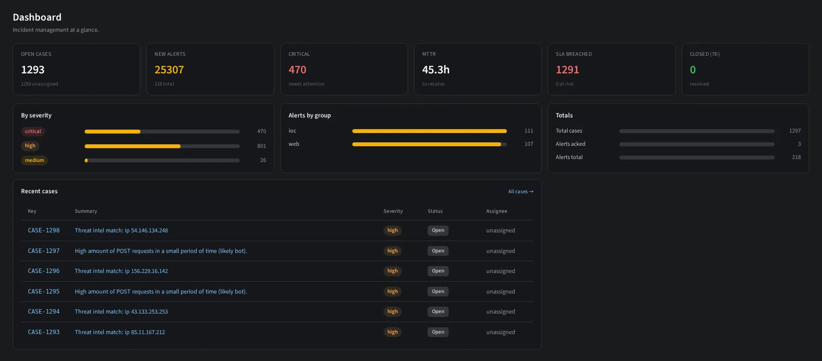Click the Open status badge for CASE-1293
Viewport: 822px width, 361px height.
tap(438, 332)
